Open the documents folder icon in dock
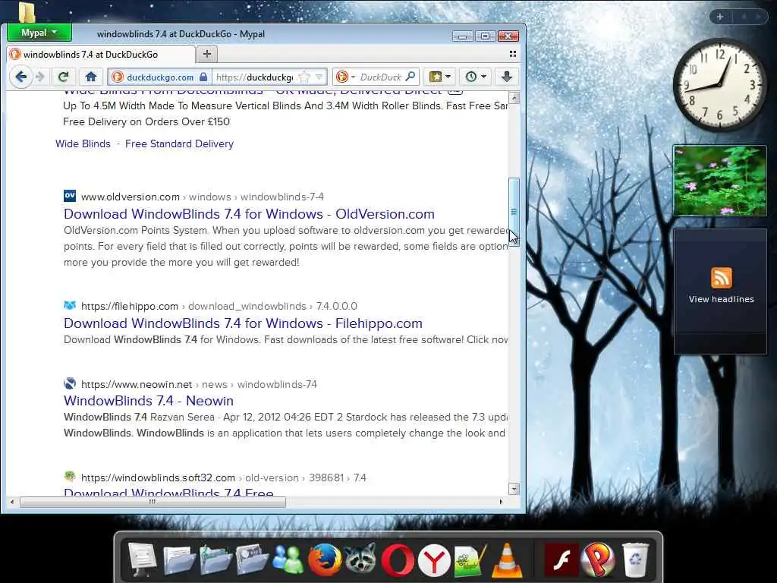The height and width of the screenshot is (583, 777). click(179, 559)
